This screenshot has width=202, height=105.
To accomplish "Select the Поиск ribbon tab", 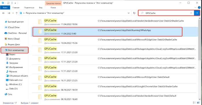I will point(53,7).
